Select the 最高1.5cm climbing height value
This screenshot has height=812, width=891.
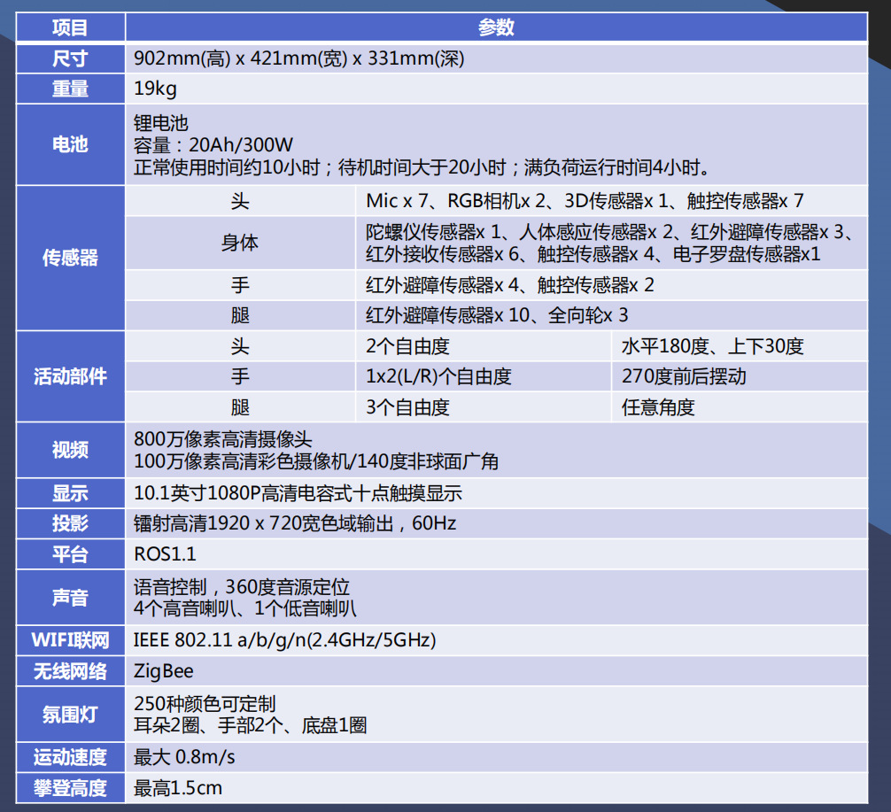coord(178,788)
